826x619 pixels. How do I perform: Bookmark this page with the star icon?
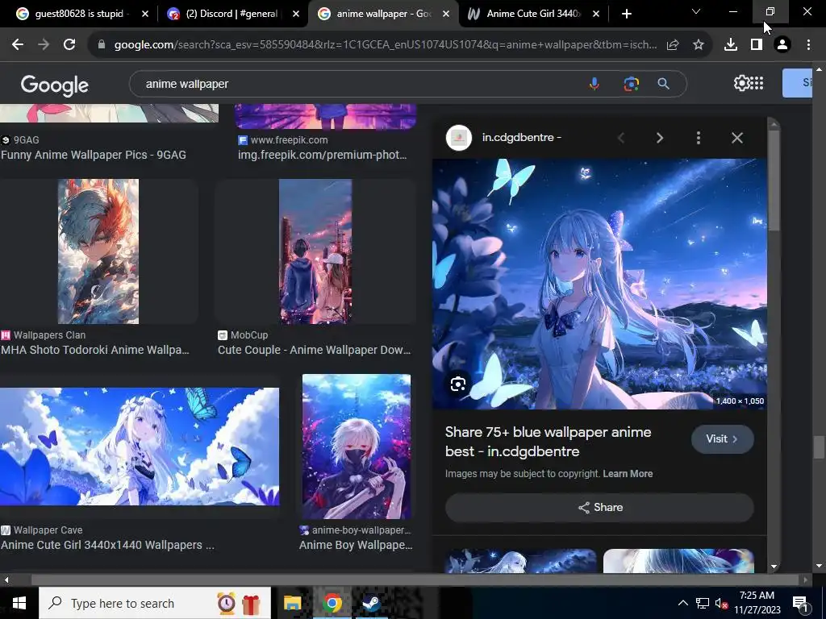point(699,45)
